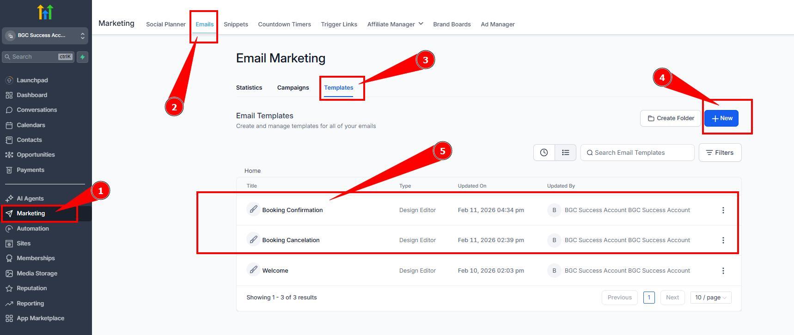This screenshot has width=794, height=335.
Task: Select Social Planner in top navigation
Action: [x=165, y=24]
